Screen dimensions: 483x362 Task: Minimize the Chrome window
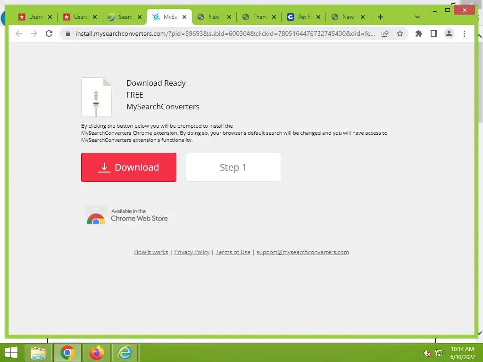coord(434,10)
